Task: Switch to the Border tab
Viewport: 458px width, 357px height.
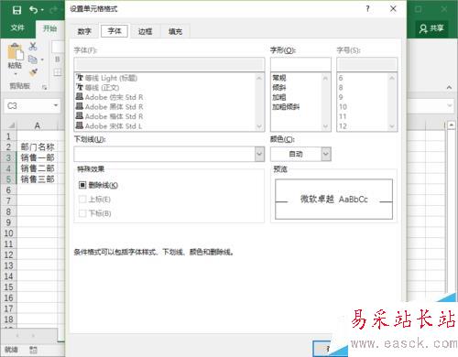Action: (x=145, y=31)
